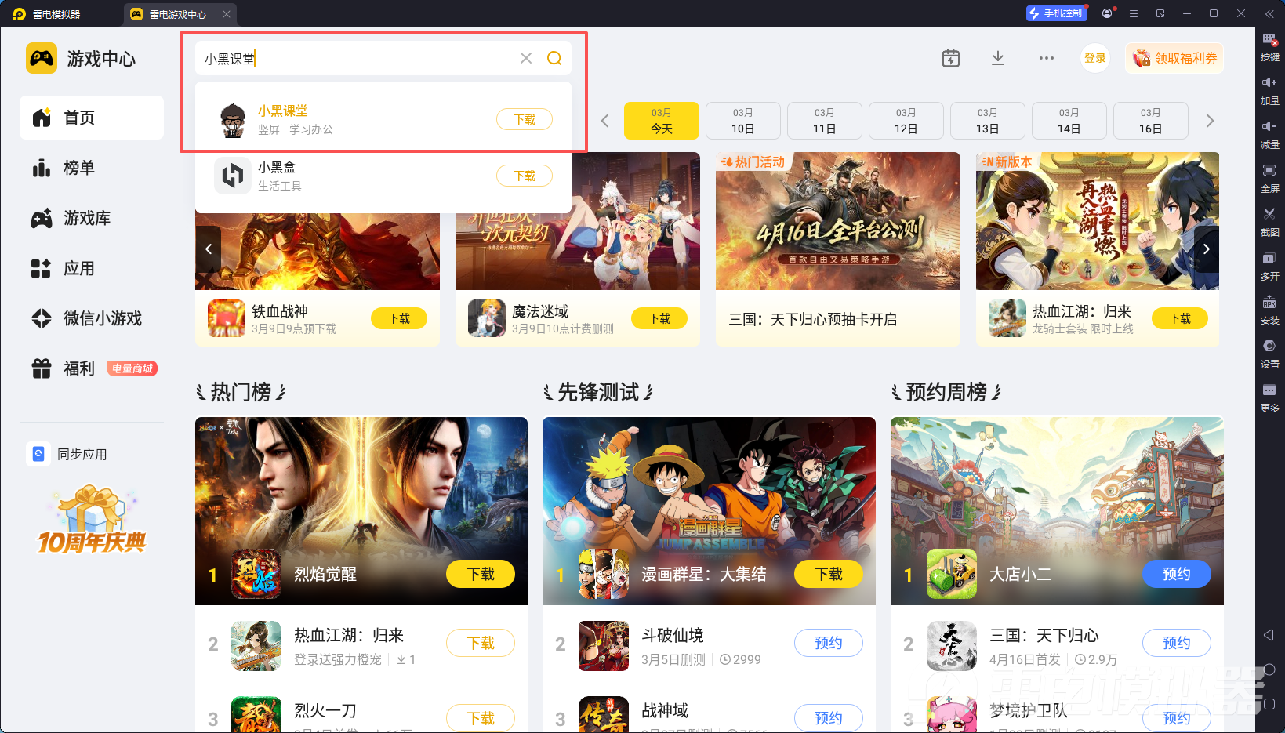The width and height of the screenshot is (1285, 733).
Task: Open the downloads manager icon
Action: pyautogui.click(x=998, y=58)
